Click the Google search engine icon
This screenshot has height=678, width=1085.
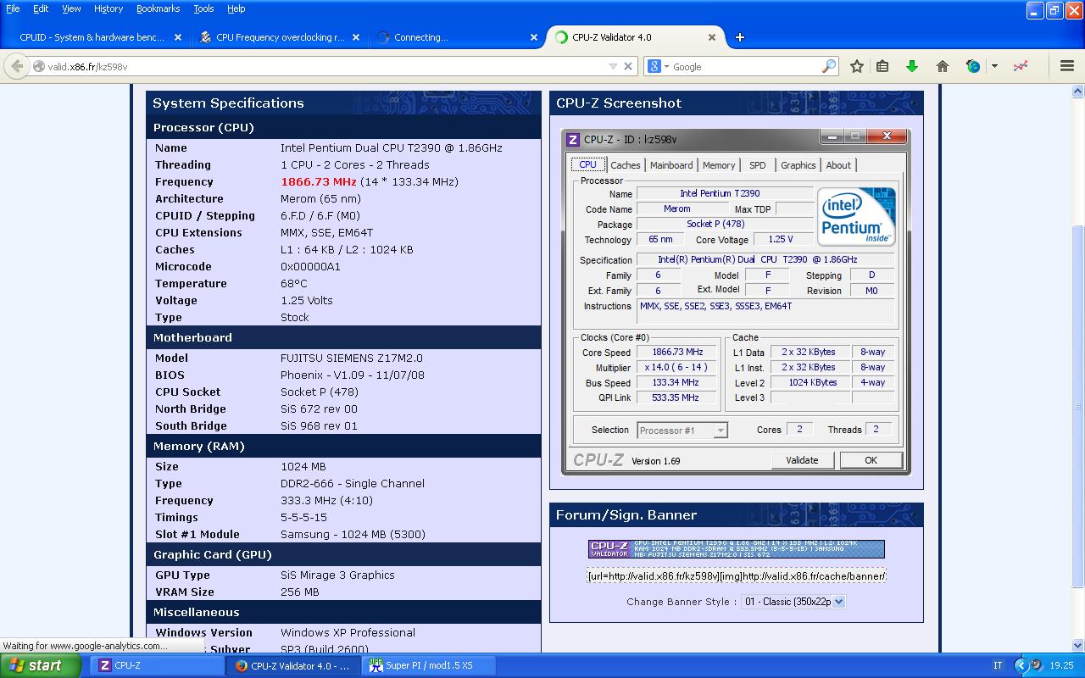(654, 66)
